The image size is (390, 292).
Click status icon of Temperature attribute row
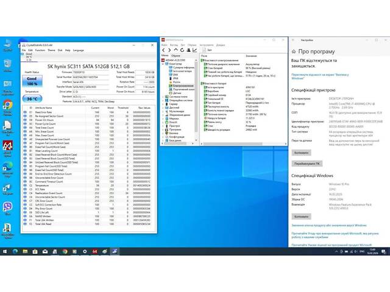[x=25, y=185]
